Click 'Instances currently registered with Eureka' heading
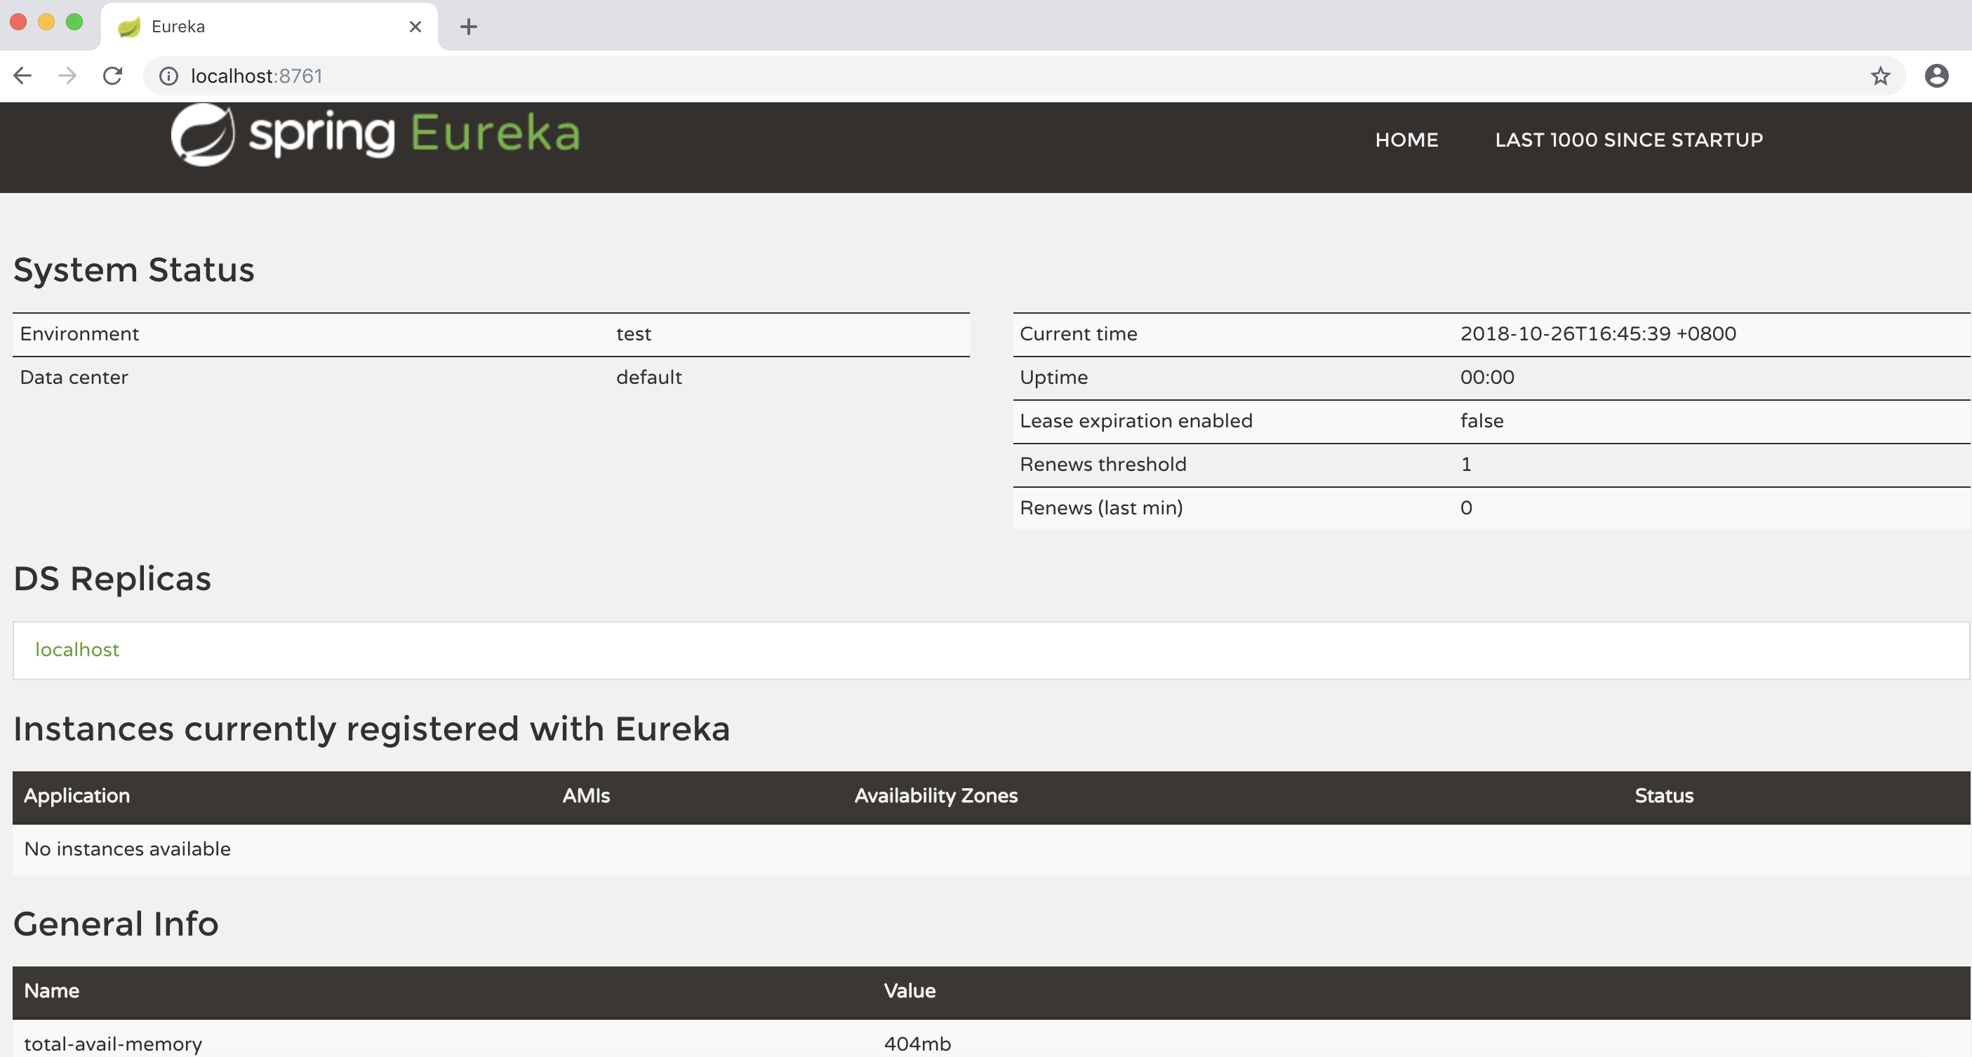 (371, 729)
